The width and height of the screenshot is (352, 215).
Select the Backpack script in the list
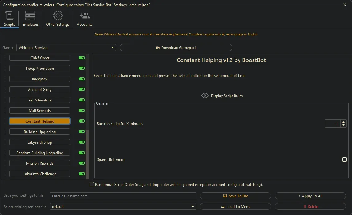pyautogui.click(x=39, y=79)
